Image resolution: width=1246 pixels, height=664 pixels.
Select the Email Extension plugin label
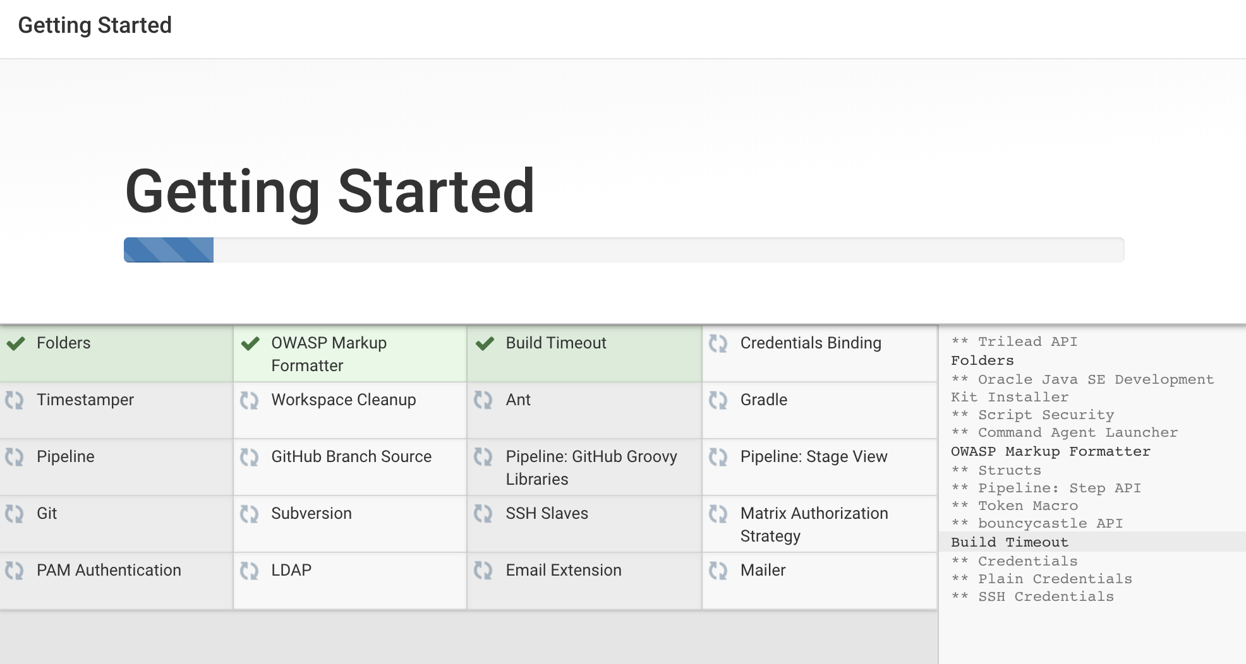coord(564,570)
